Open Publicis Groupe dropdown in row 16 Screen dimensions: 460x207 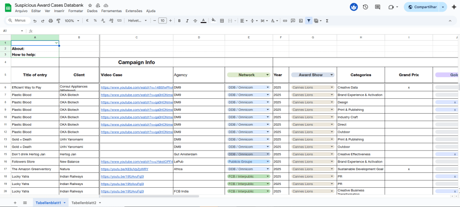(x=248, y=162)
